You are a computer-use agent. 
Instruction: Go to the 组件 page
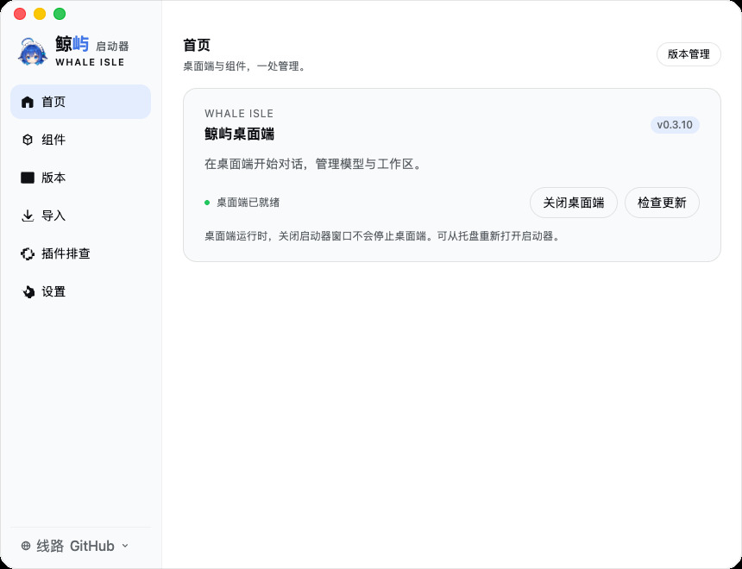coord(80,140)
